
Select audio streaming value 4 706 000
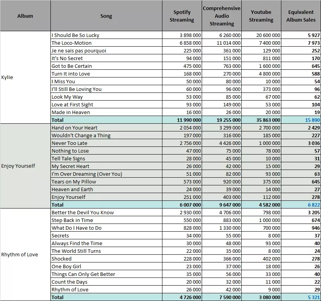point(222,212)
